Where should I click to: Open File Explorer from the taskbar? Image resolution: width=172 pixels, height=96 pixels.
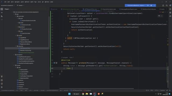pyautogui.click(x=87, y=94)
